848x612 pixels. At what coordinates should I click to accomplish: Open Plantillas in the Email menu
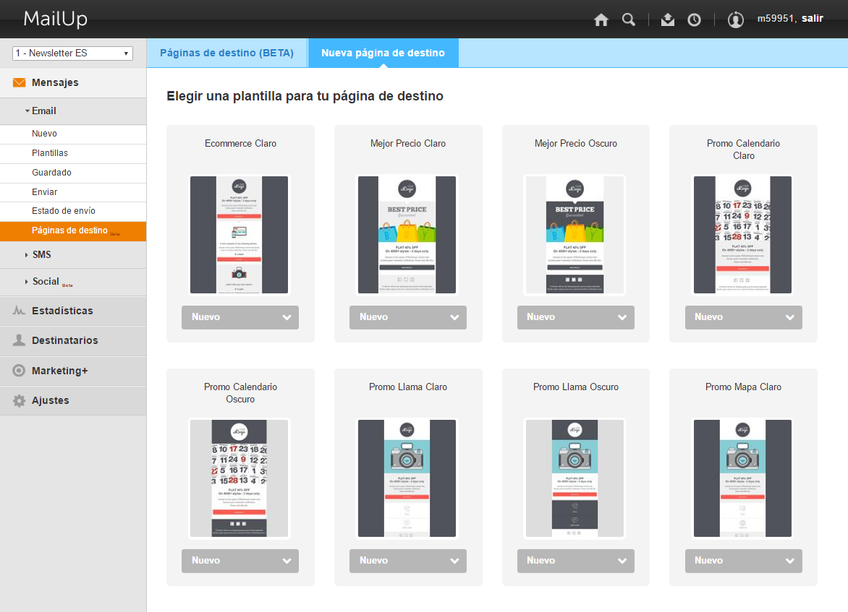coord(50,153)
